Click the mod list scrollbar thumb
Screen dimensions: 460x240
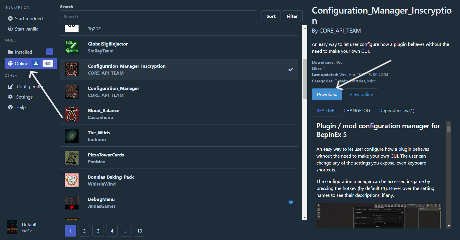305,79
